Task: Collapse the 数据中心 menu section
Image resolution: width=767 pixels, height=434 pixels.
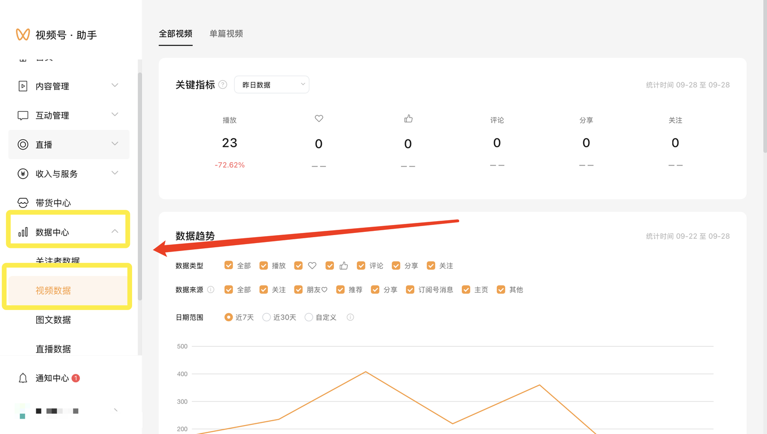Action: (115, 231)
